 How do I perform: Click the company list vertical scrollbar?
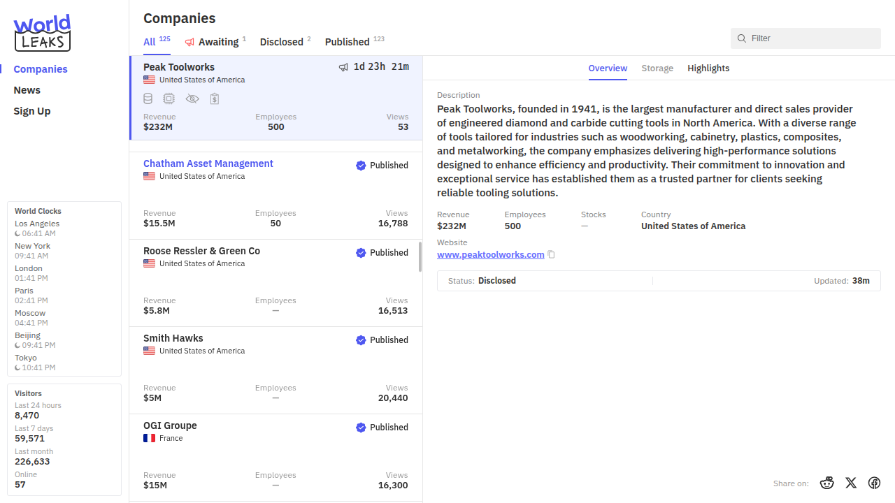[420, 257]
